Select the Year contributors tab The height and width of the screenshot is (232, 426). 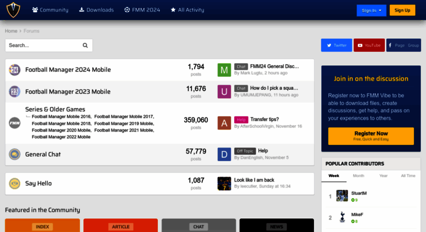tap(383, 176)
